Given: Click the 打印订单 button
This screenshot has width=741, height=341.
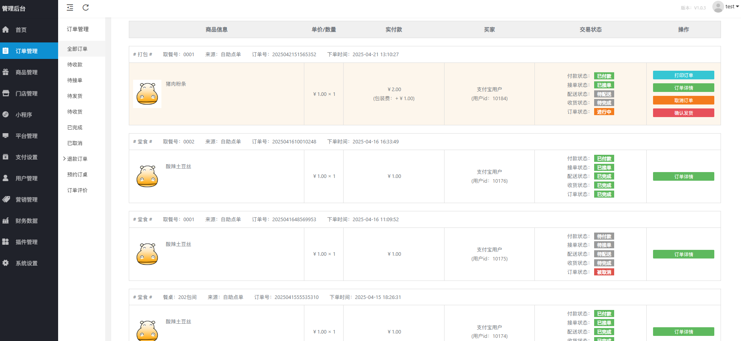Looking at the screenshot, I should [x=683, y=75].
